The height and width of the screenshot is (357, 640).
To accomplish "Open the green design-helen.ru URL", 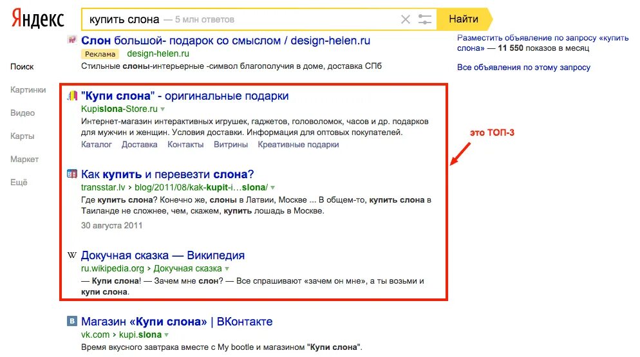I will (x=158, y=53).
